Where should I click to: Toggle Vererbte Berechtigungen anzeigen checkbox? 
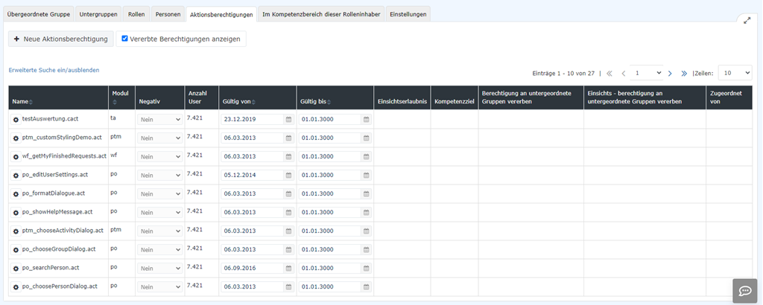coord(125,39)
